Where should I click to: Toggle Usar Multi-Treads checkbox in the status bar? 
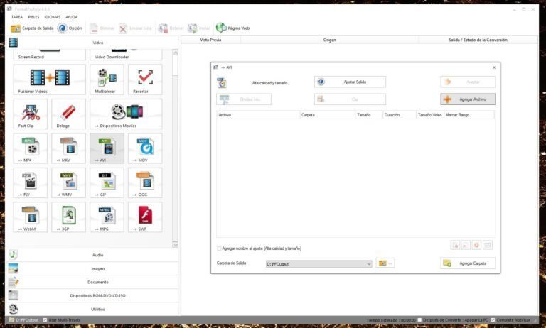45,320
